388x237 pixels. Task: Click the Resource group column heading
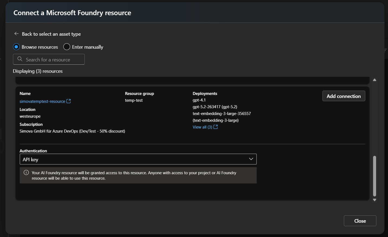pos(139,94)
